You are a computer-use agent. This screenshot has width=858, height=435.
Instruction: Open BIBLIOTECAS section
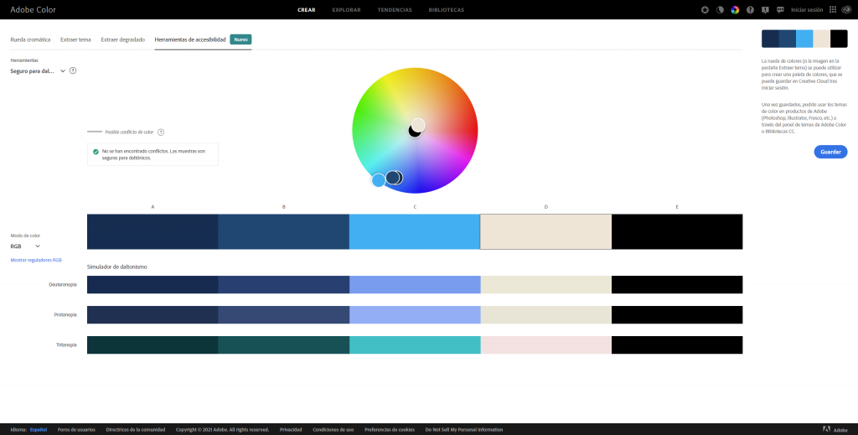447,10
